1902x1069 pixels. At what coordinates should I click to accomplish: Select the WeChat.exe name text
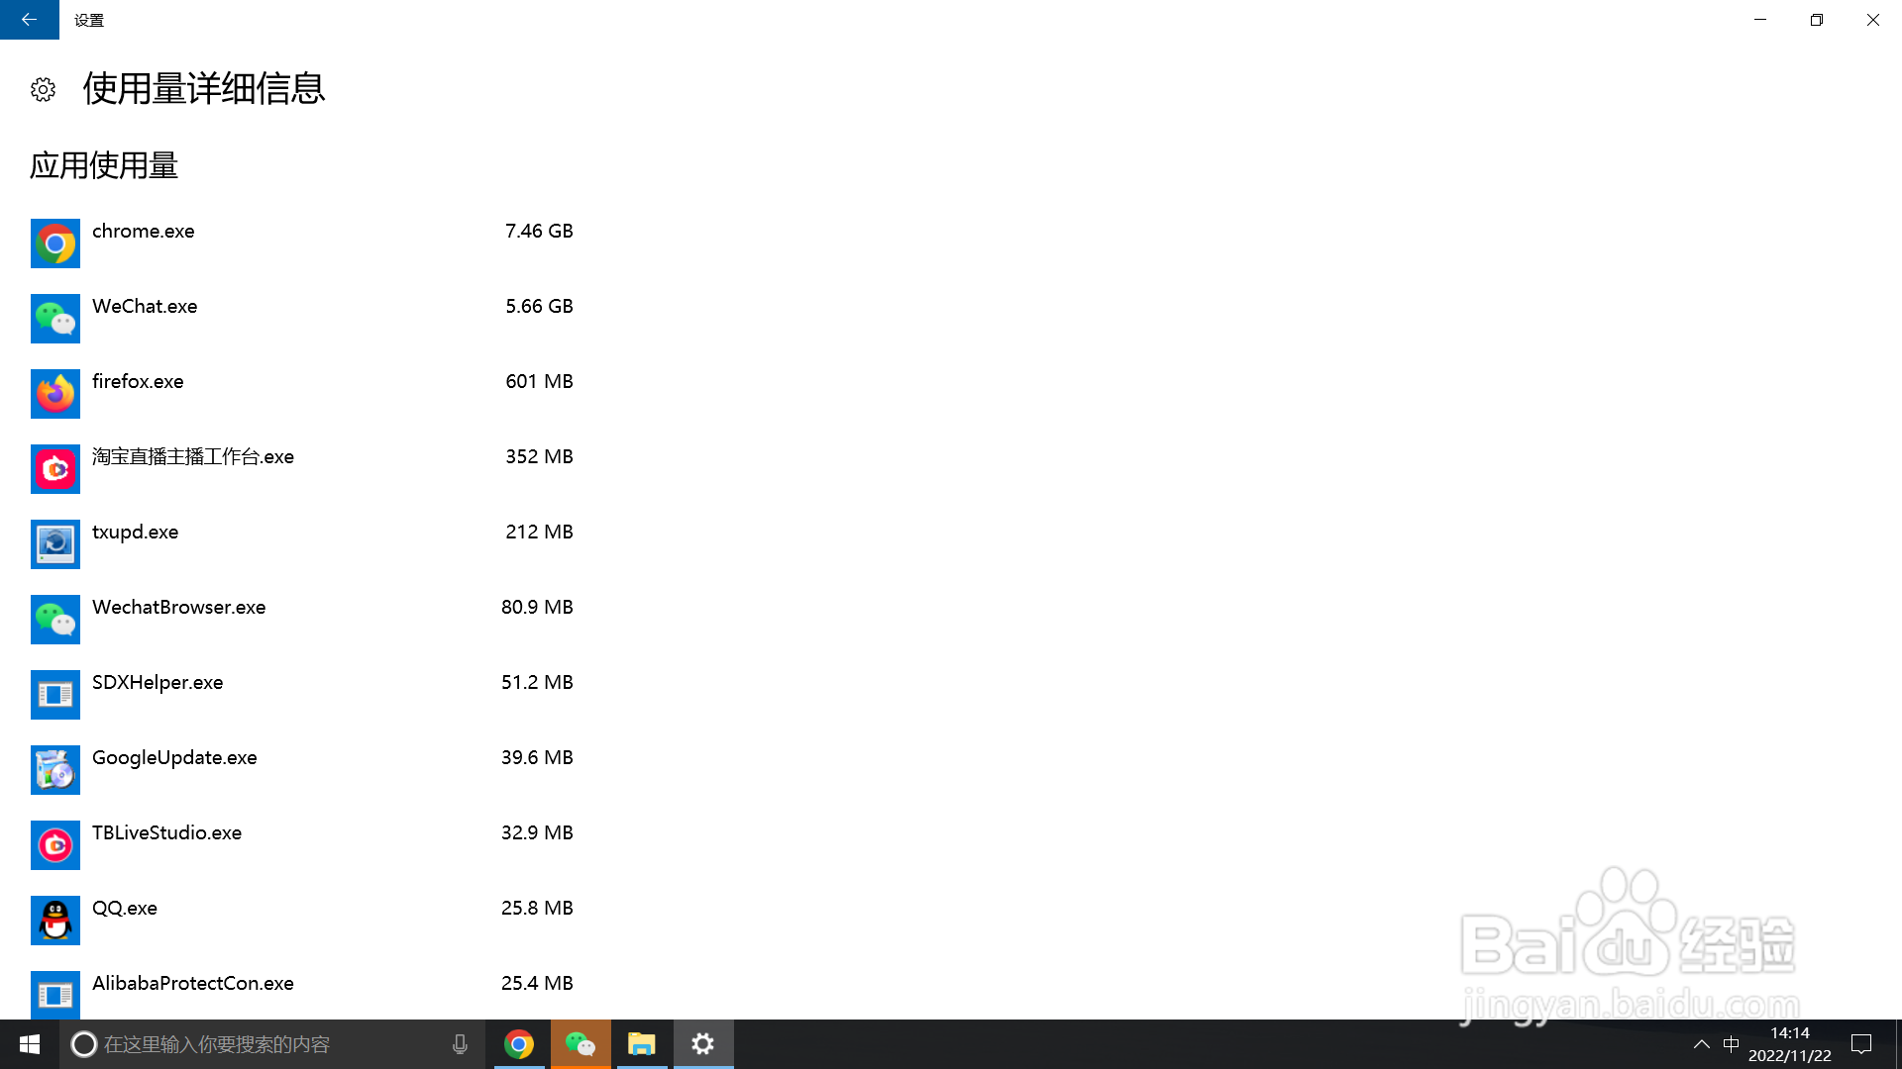coord(145,307)
